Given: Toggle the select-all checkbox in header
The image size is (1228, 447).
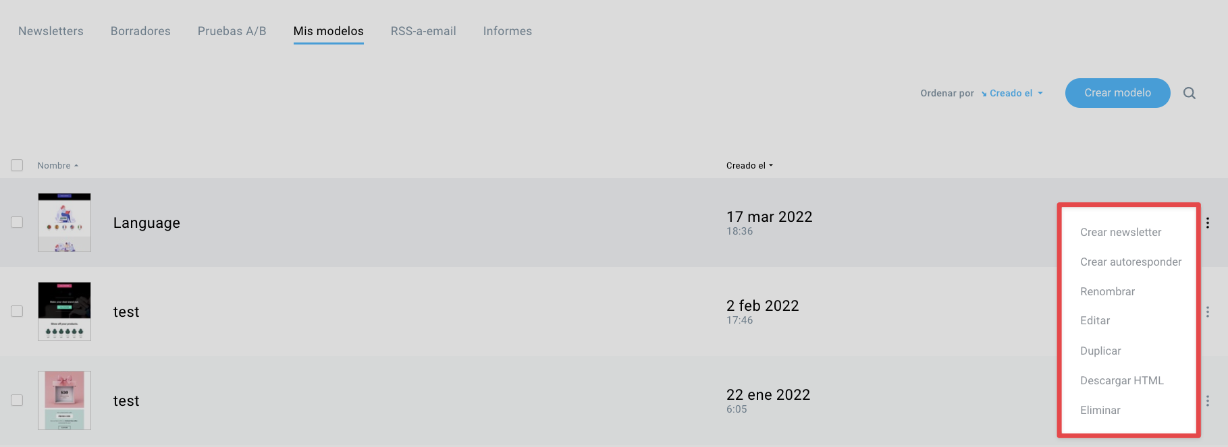Looking at the screenshot, I should pyautogui.click(x=17, y=165).
